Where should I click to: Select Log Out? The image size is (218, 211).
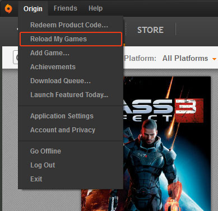pos(71,165)
